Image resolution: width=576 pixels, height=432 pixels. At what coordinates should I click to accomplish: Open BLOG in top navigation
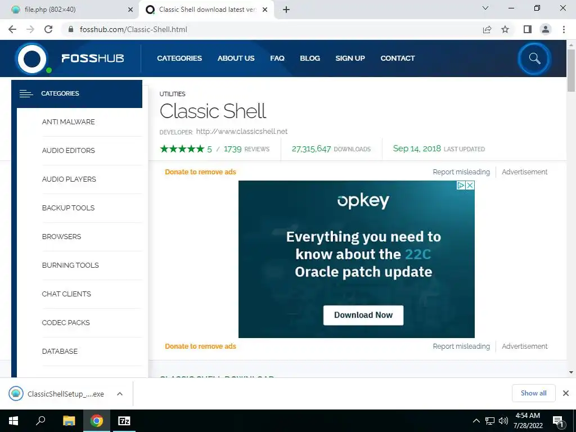pos(310,58)
